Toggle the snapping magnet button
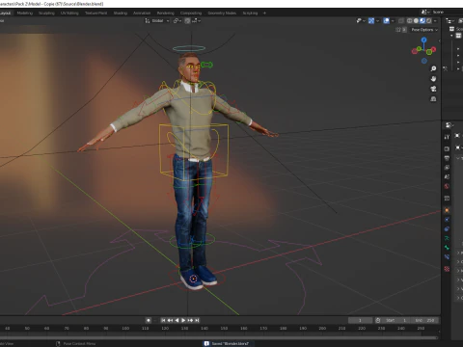 click(187, 20)
